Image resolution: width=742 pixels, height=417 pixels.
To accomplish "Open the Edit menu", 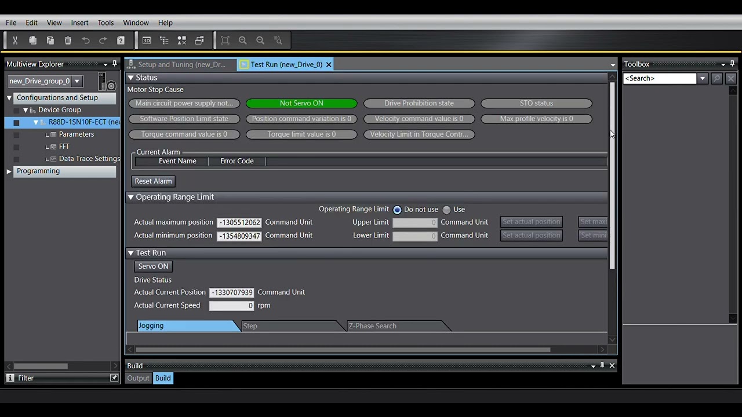I will 31,23.
